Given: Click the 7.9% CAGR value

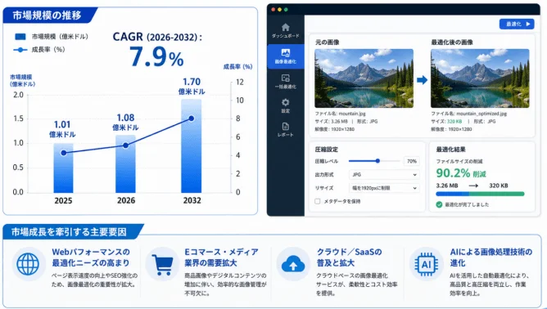Looking at the screenshot, I should (x=156, y=56).
